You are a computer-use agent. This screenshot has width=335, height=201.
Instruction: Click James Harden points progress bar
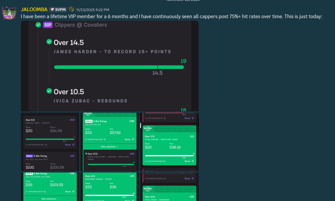pyautogui.click(x=119, y=67)
